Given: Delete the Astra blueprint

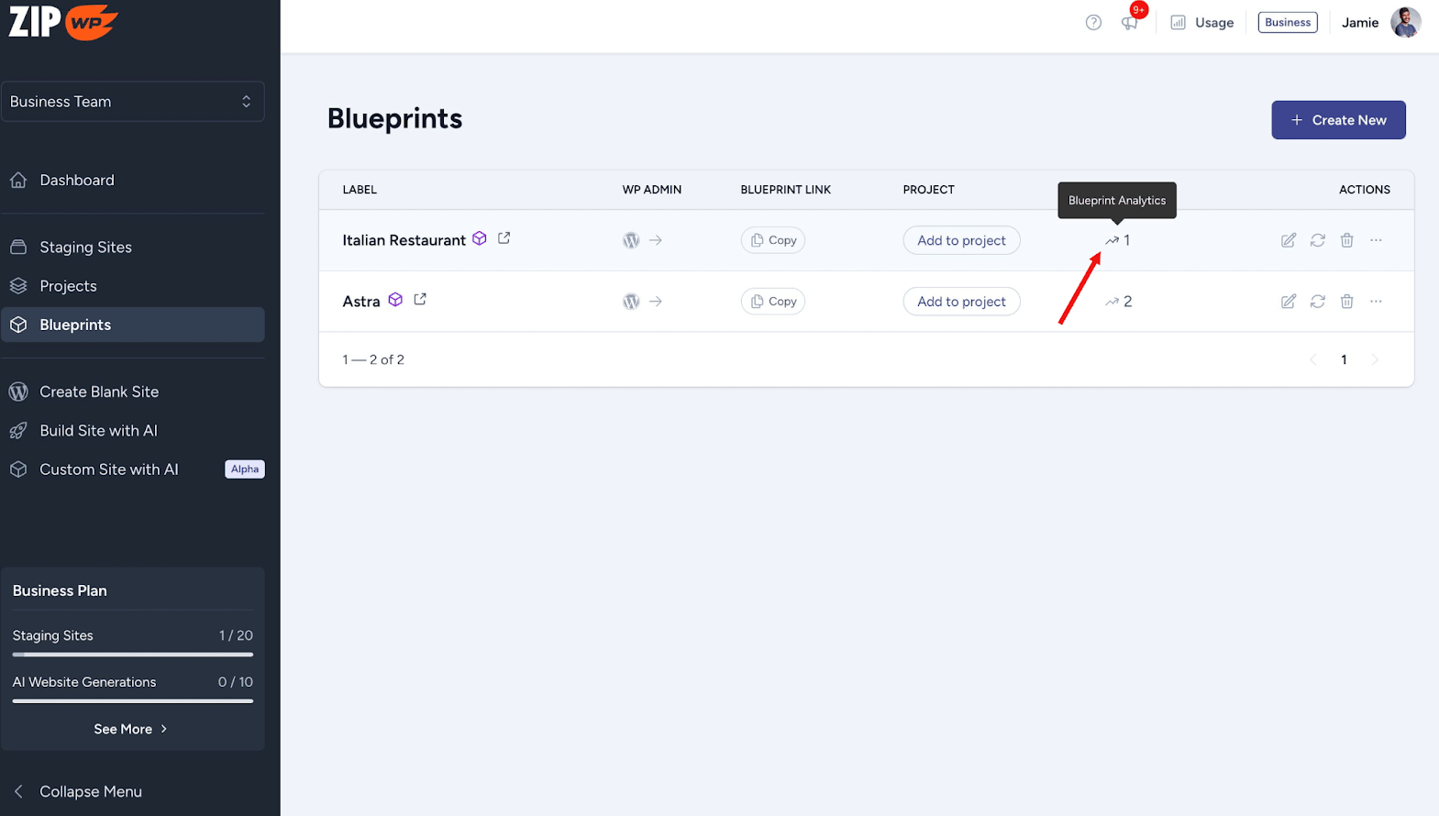Looking at the screenshot, I should tap(1346, 302).
